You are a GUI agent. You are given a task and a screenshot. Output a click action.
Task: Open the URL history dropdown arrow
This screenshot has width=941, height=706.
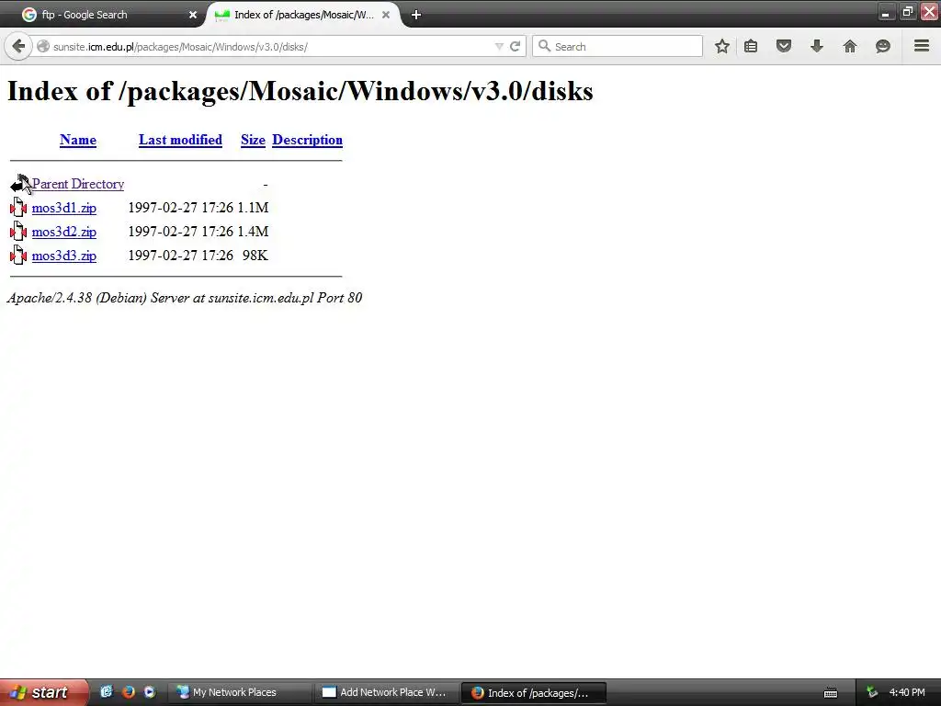[499, 46]
